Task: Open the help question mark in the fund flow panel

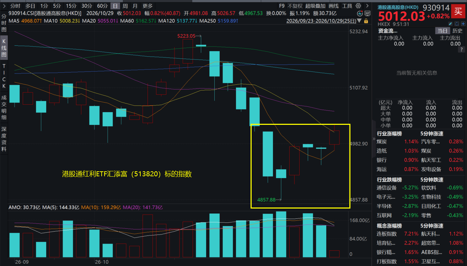Action: click(x=462, y=50)
